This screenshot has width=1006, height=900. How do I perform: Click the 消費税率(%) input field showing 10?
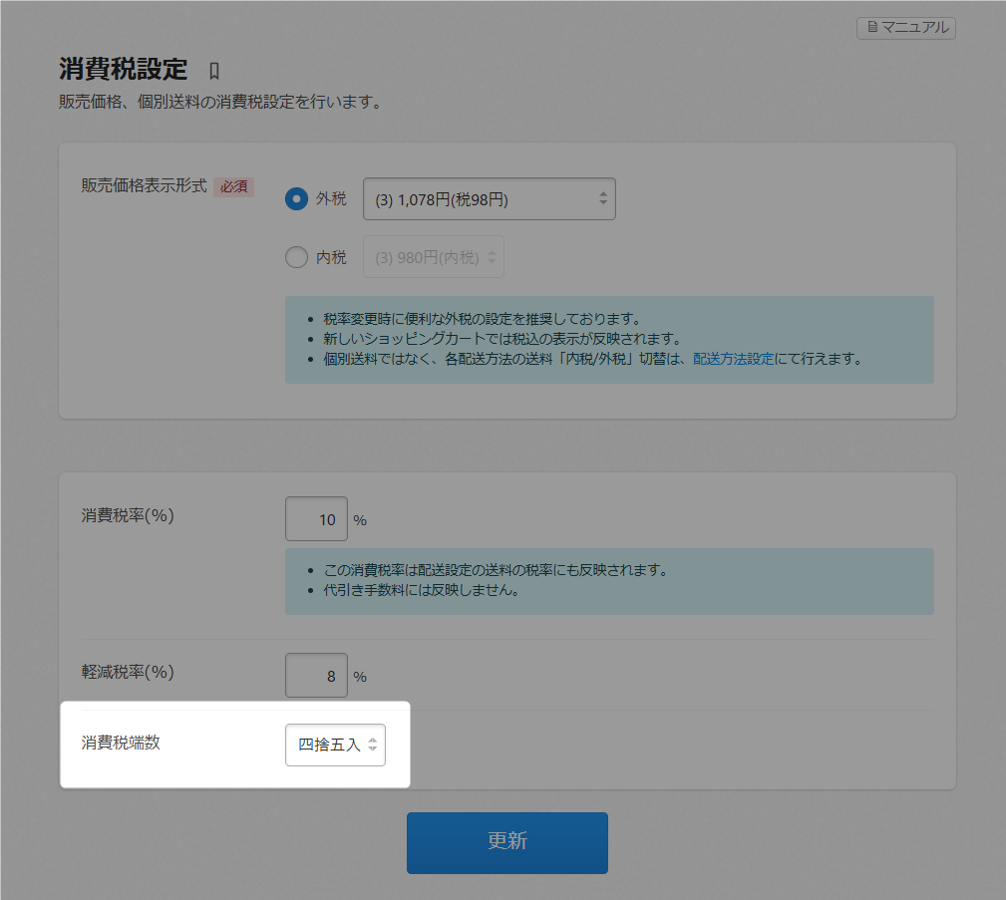(316, 519)
